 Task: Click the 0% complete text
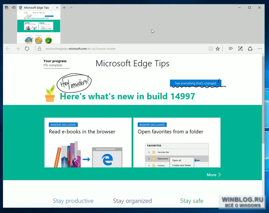[53, 65]
